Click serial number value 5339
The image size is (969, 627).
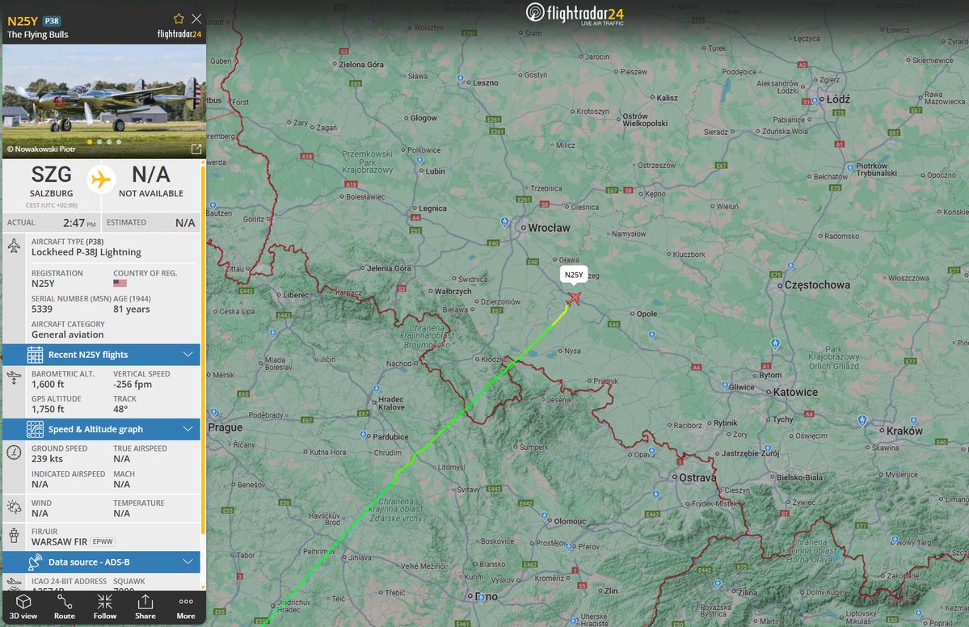click(42, 309)
